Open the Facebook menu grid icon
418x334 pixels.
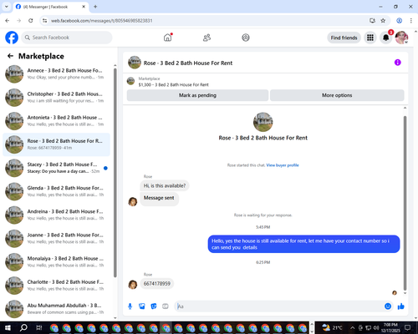pyautogui.click(x=370, y=38)
